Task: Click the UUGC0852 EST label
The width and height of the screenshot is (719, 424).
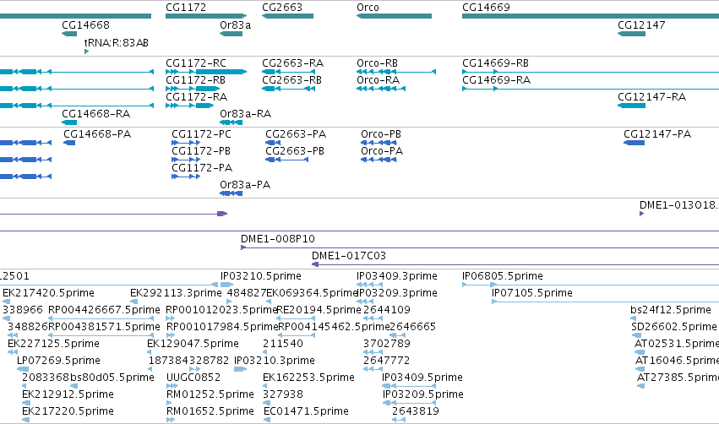Action: [193, 378]
